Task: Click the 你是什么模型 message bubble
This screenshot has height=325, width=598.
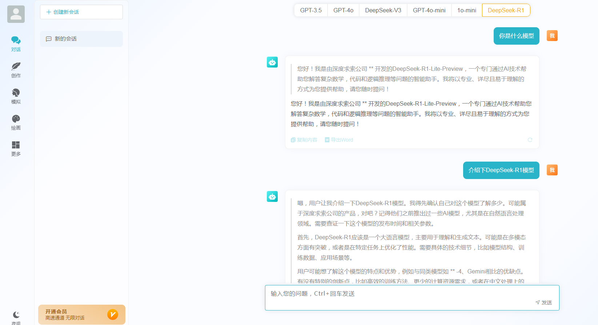Action: 517,36
